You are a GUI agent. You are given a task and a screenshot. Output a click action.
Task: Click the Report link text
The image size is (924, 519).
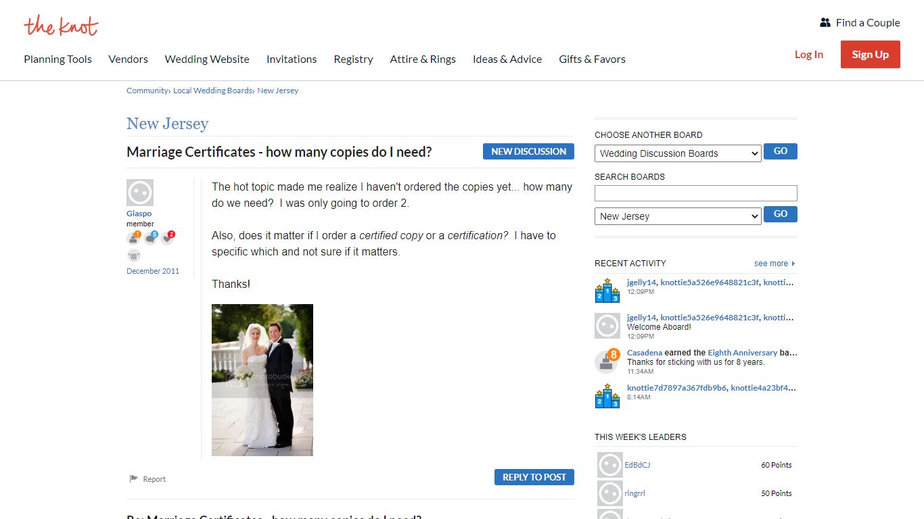point(154,479)
